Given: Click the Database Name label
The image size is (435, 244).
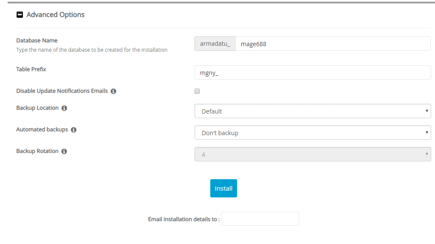Looking at the screenshot, I should (x=37, y=41).
